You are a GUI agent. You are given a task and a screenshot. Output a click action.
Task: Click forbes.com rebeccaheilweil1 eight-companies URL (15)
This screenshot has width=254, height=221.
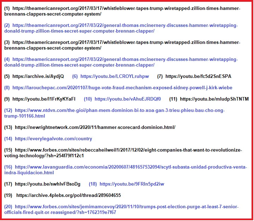[x=123, y=153]
